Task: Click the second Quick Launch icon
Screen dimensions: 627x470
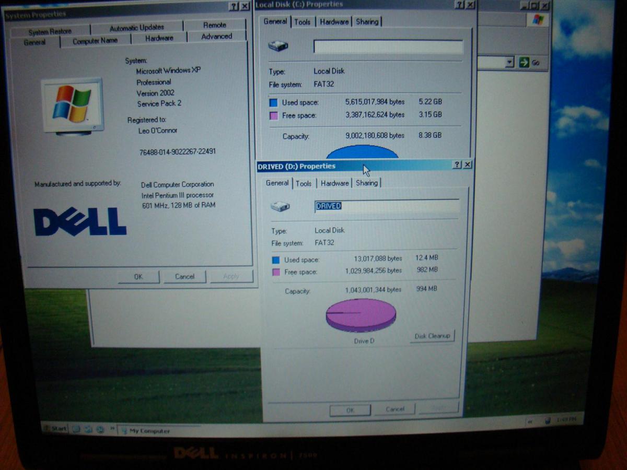Action: (x=88, y=429)
